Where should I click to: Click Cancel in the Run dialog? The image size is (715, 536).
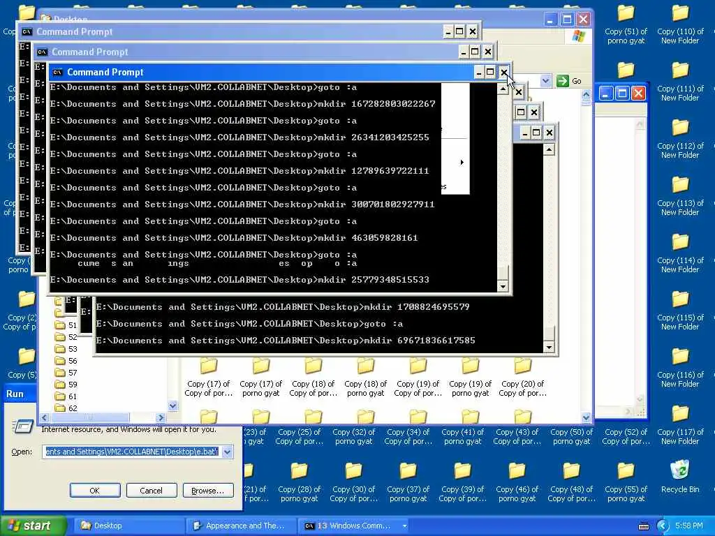tap(151, 491)
